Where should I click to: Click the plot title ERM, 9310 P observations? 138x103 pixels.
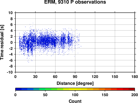click(75, 2)
